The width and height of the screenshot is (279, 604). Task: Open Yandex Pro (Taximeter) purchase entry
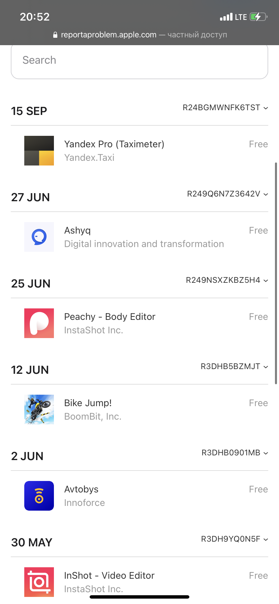point(114,144)
